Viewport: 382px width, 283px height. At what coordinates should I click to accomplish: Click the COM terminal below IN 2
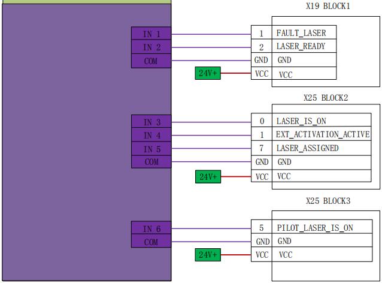click(x=151, y=61)
